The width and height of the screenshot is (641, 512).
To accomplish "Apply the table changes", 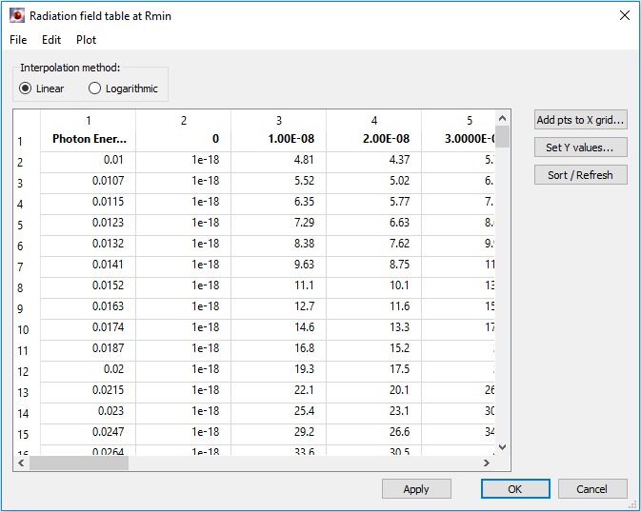I will [416, 489].
